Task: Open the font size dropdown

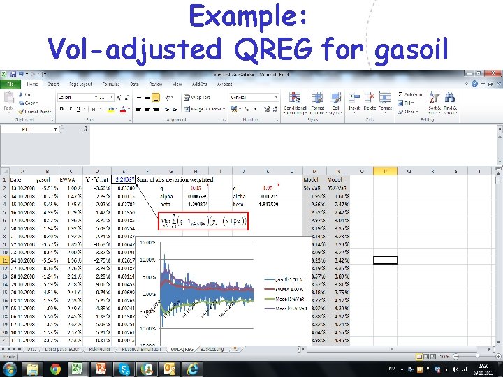Action: pyautogui.click(x=112, y=97)
